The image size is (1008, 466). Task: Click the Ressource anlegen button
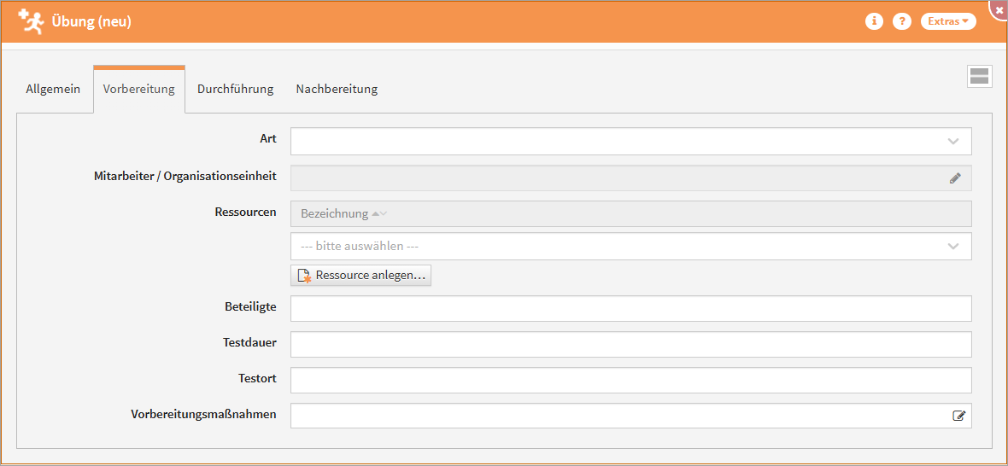point(360,276)
